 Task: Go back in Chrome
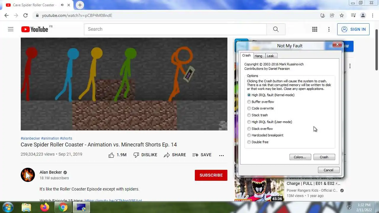(7, 15)
